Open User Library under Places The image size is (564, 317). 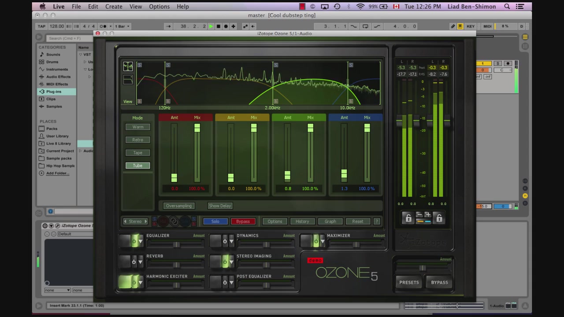(x=57, y=136)
